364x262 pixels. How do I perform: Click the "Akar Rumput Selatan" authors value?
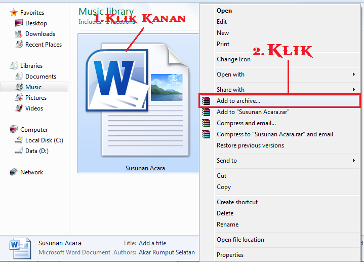167,252
